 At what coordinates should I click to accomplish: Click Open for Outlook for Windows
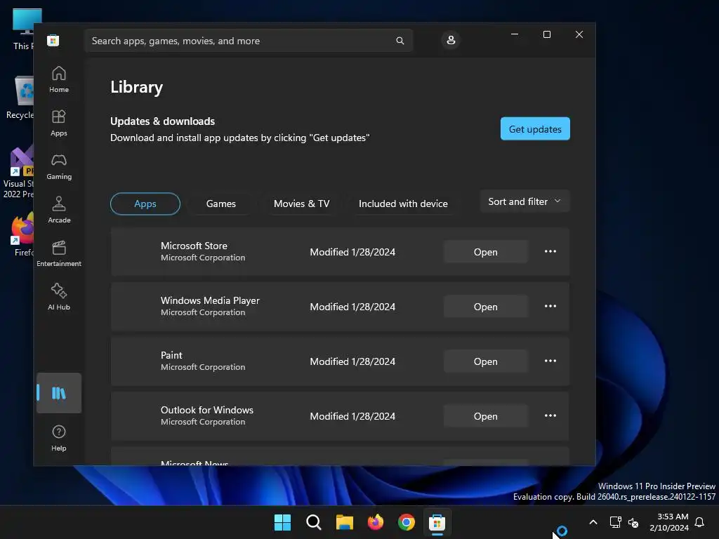point(486,416)
